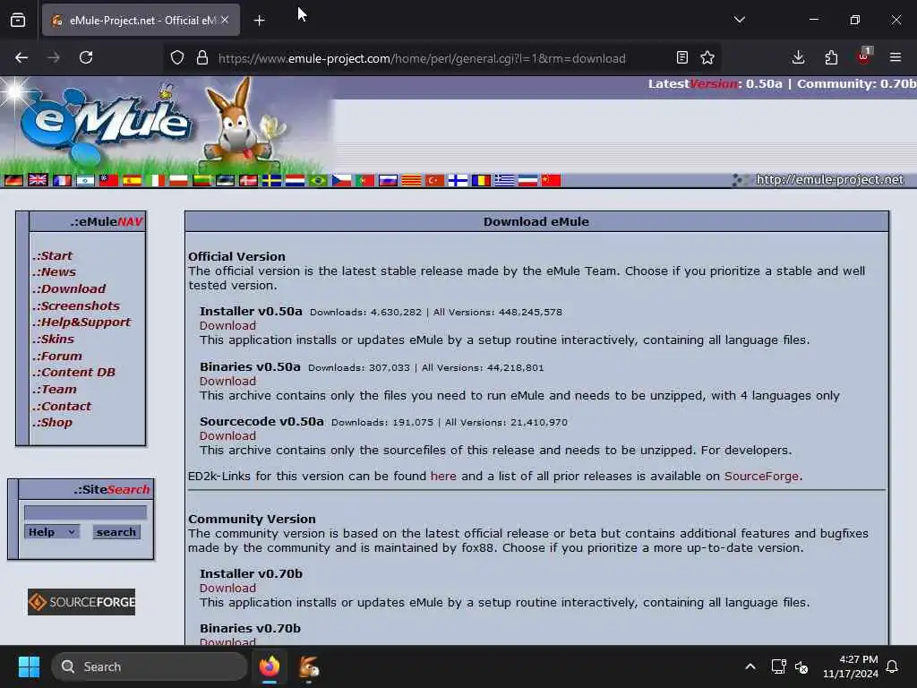
Task: Download community Installer v0.70b
Action: tap(227, 589)
